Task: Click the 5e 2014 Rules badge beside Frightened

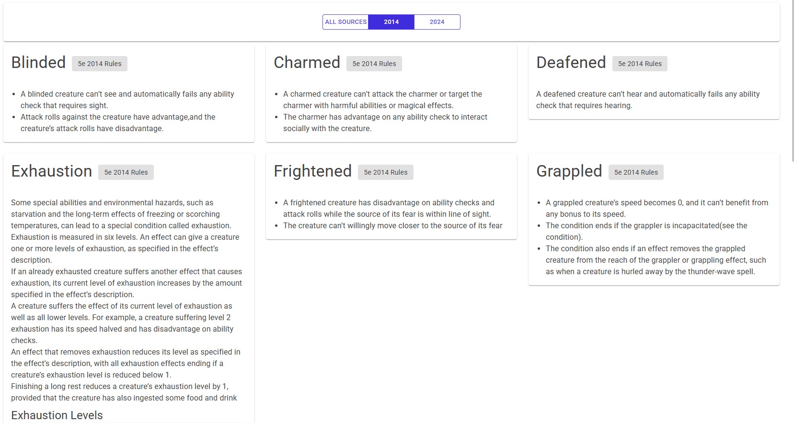Action: pyautogui.click(x=385, y=172)
